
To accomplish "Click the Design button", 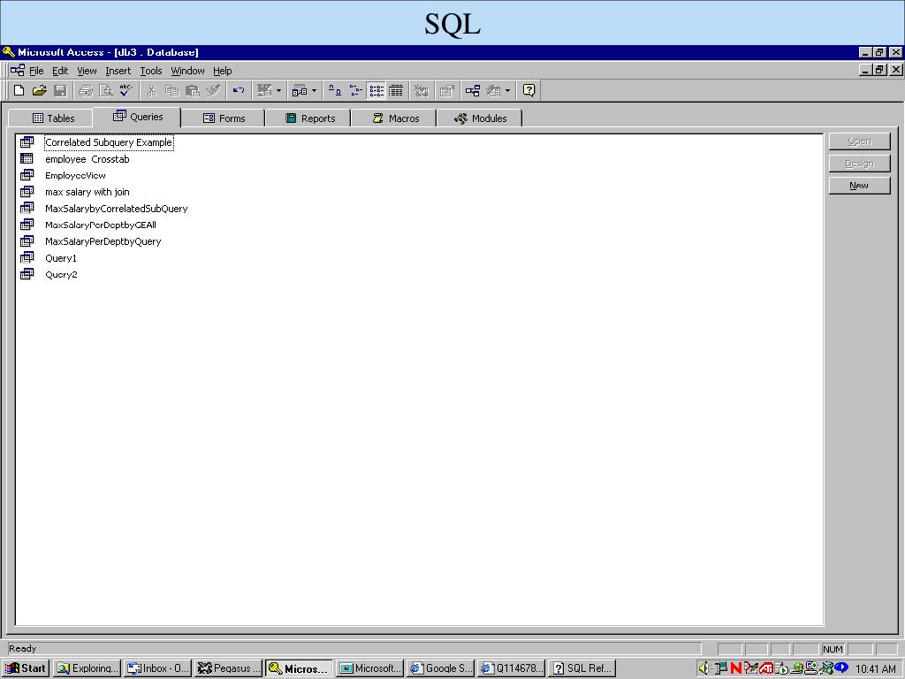I will [x=859, y=164].
